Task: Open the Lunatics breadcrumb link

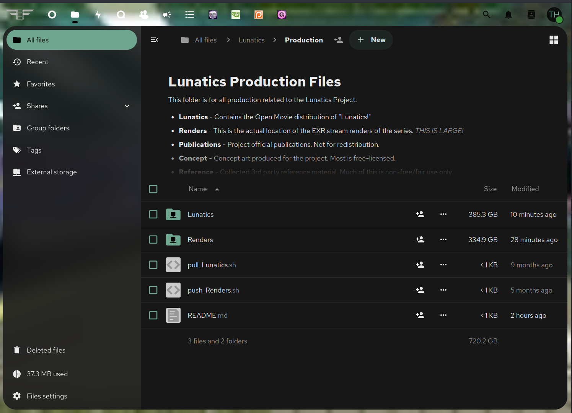Action: pos(251,40)
